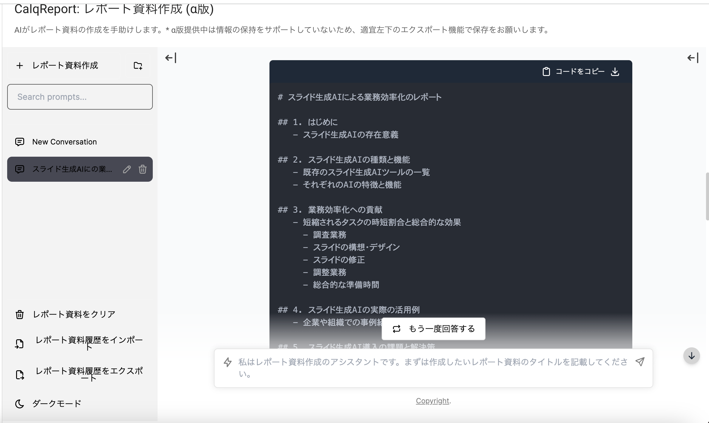Collapse the right panel arrow icon
This screenshot has height=423, width=709.
[693, 58]
